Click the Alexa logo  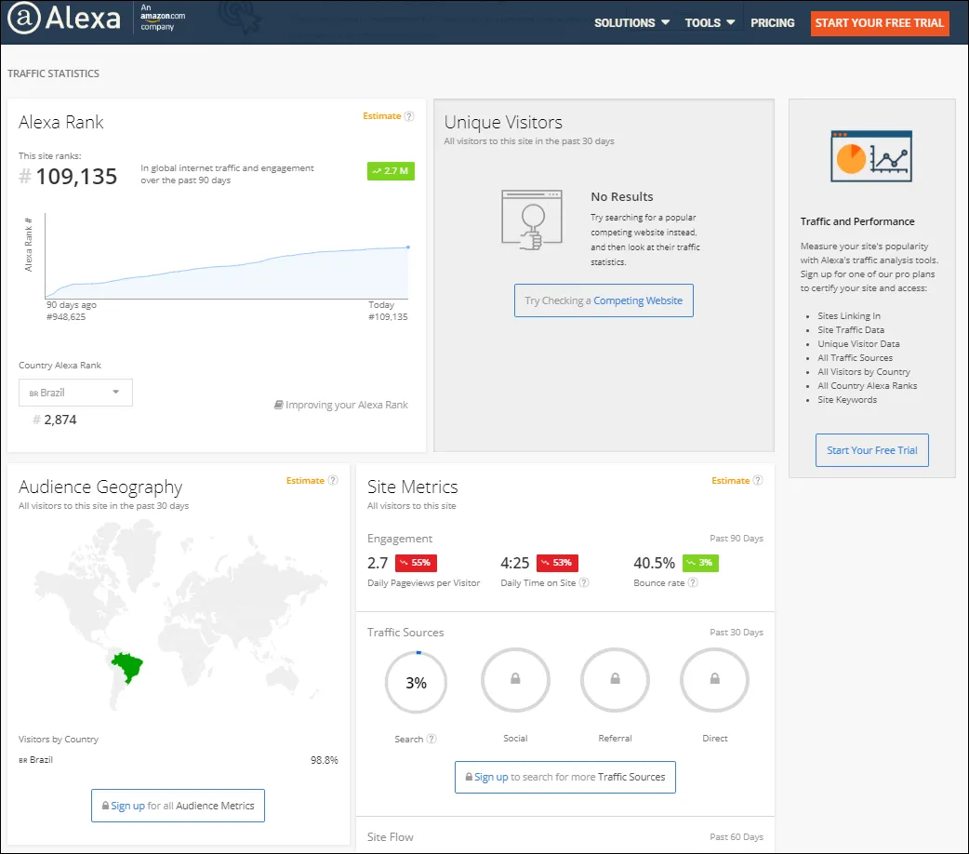point(64,18)
